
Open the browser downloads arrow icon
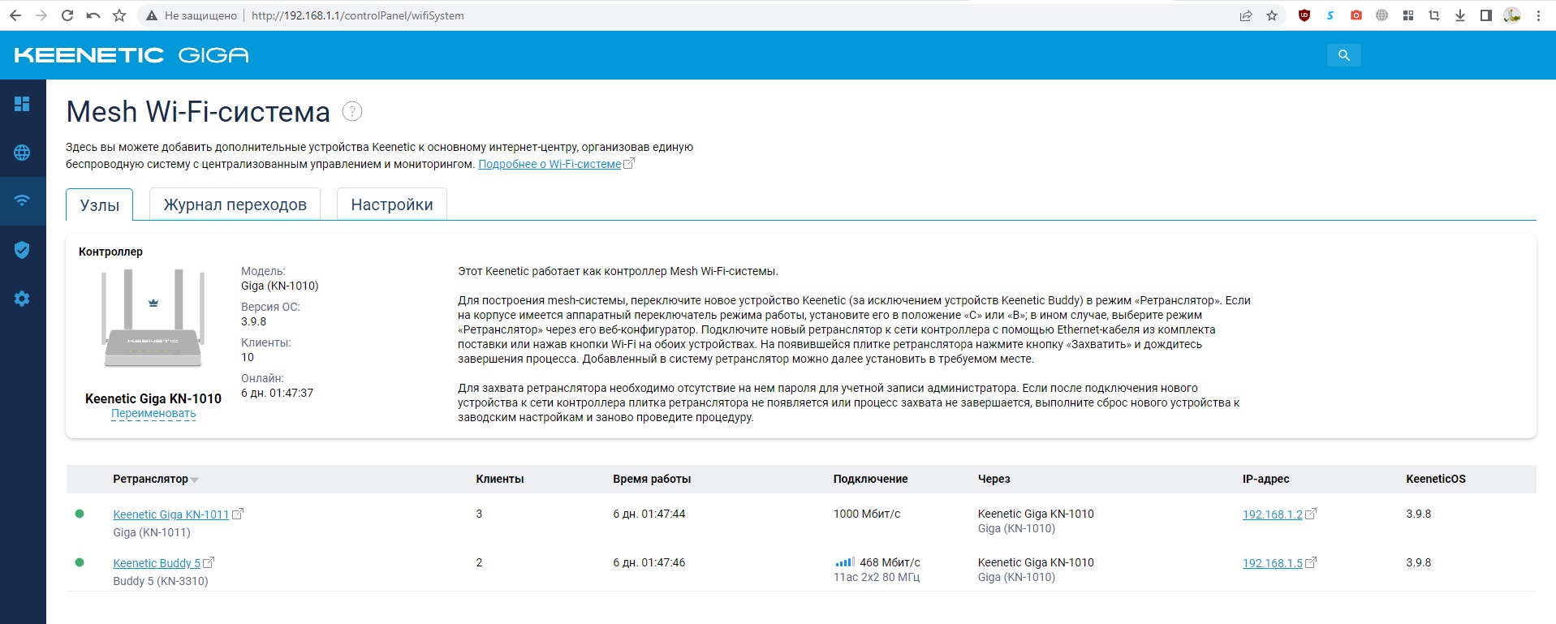click(x=1460, y=15)
